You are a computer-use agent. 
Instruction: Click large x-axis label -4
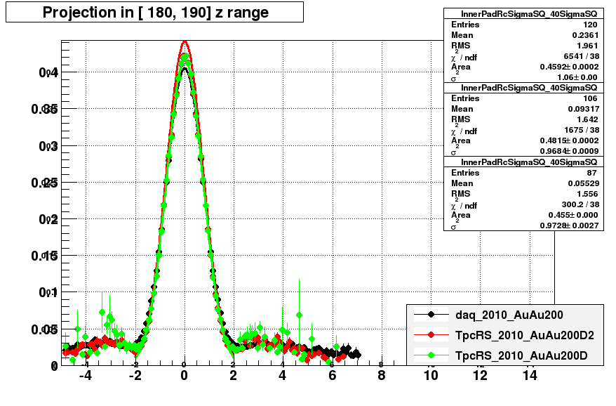tap(86, 376)
